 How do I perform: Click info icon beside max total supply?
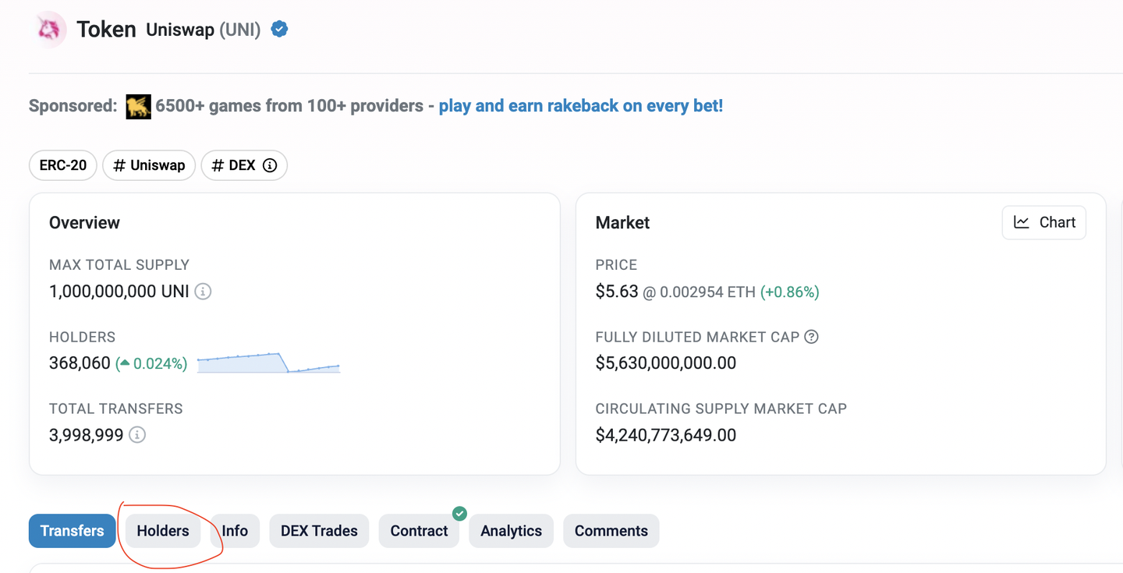click(203, 292)
